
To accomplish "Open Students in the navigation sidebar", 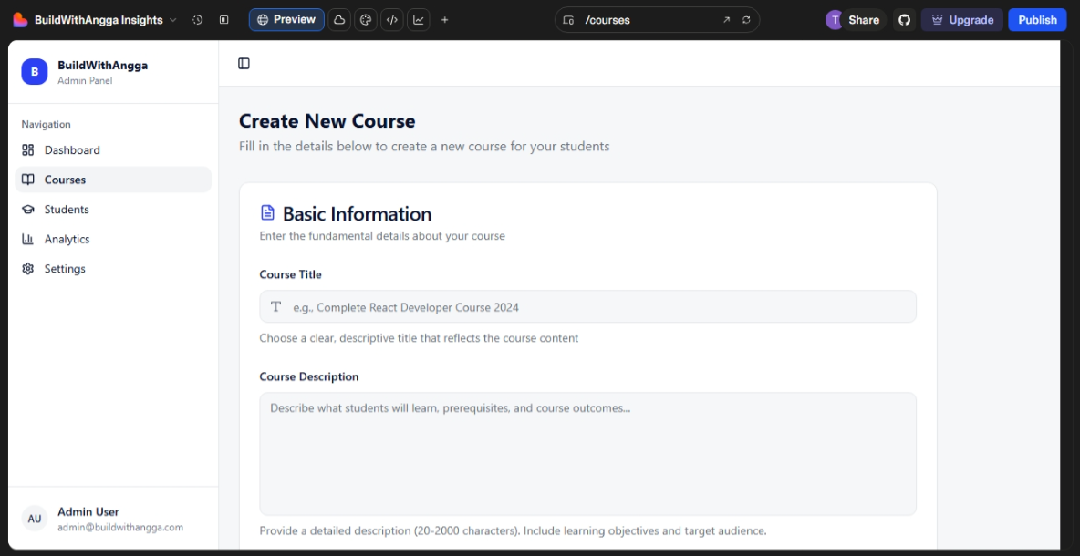I will pos(67,210).
